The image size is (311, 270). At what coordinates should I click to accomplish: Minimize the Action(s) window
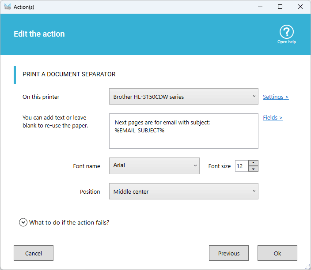click(260, 7)
